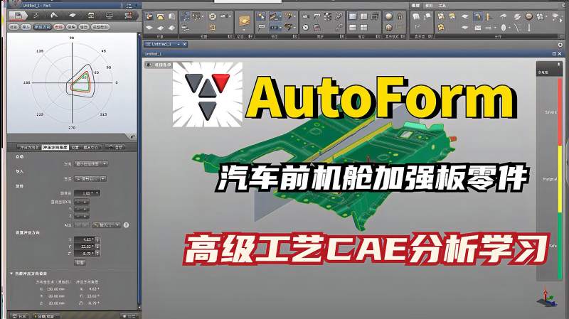Open the 日志 log button at bottom left
This screenshot has width=569, height=319.
point(19,316)
